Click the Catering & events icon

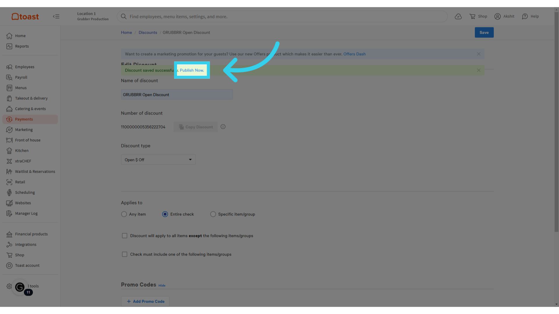coord(9,109)
